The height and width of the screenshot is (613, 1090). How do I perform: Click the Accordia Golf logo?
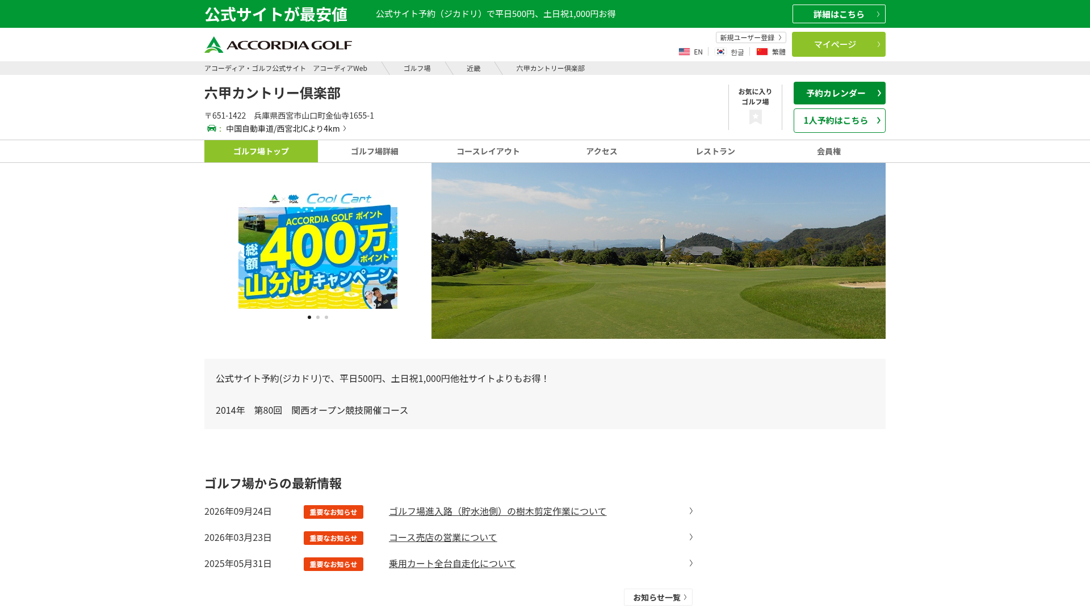(278, 44)
